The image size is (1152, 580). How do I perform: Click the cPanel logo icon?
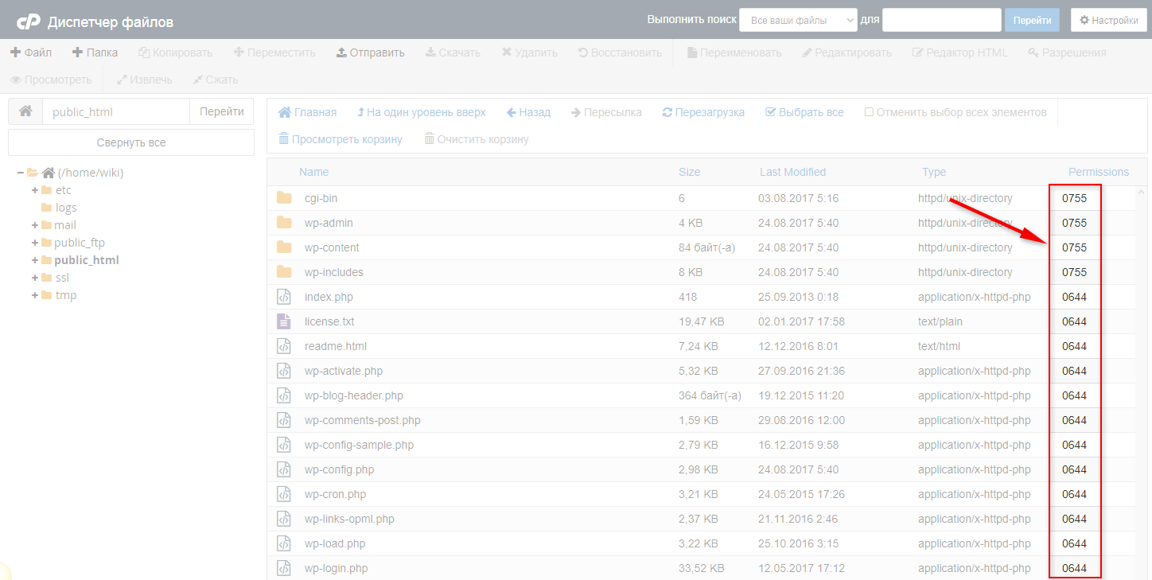29,21
